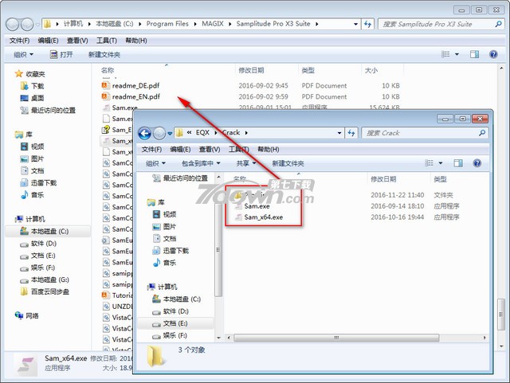
Task: Open 迅雷下载 in back window sidebar
Action: [38, 182]
